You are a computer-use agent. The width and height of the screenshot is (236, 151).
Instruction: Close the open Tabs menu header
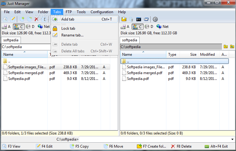[57, 12]
